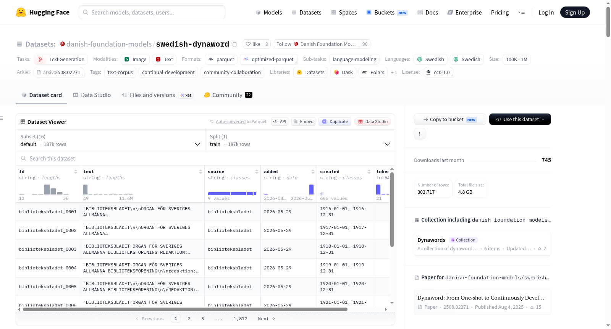Go to Spaces in the navigation
The height and width of the screenshot is (329, 611).
(344, 12)
